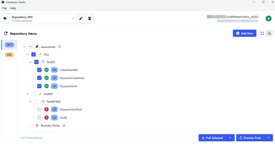This screenshot has height=144, width=275.
Task: Click the C# badge beside CubeViewMG
Action: pos(54,70)
